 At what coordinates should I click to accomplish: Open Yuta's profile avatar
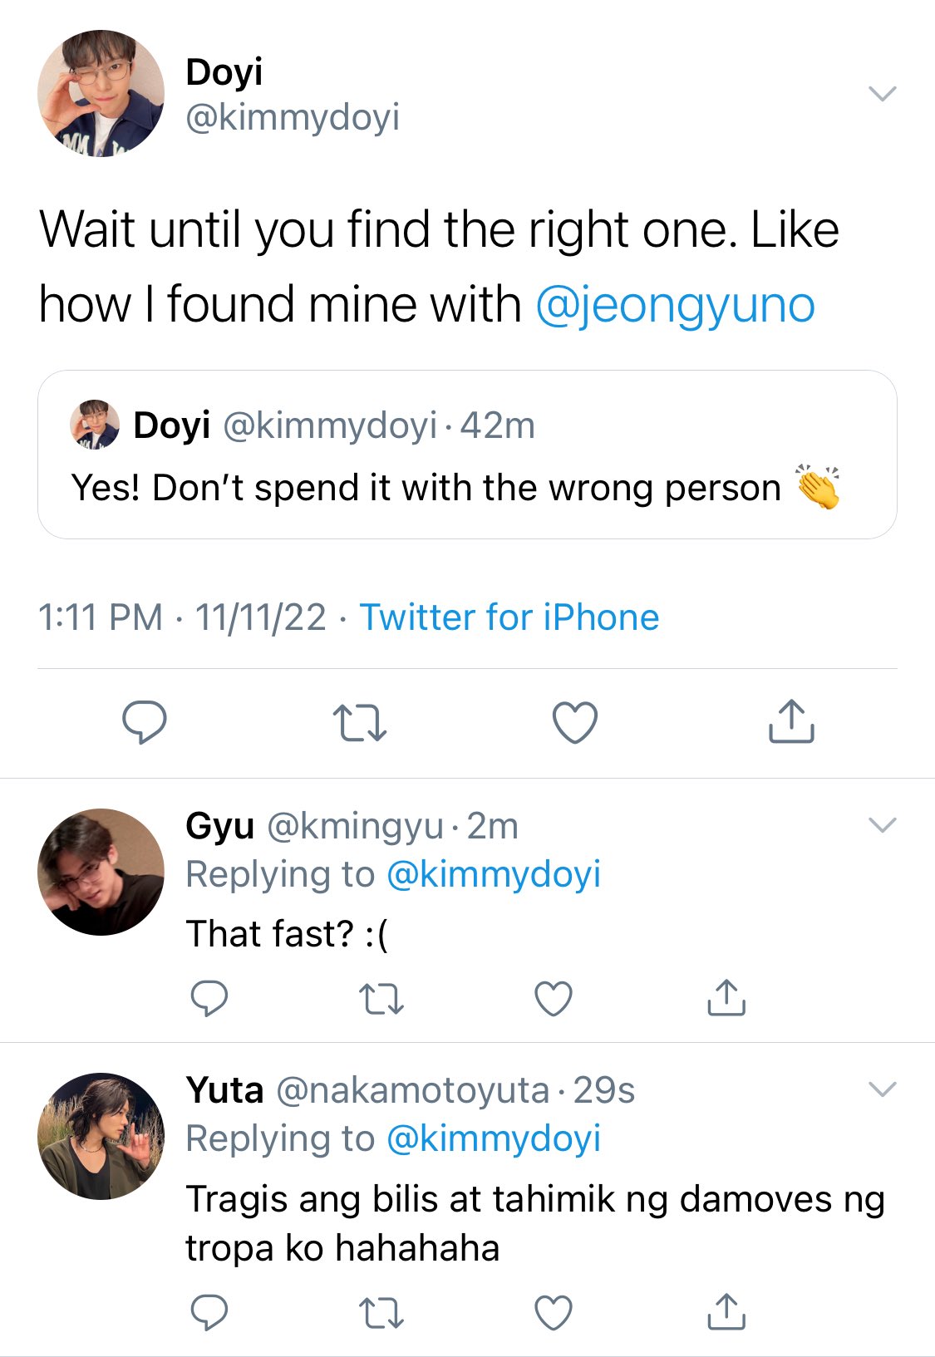coord(101,1136)
